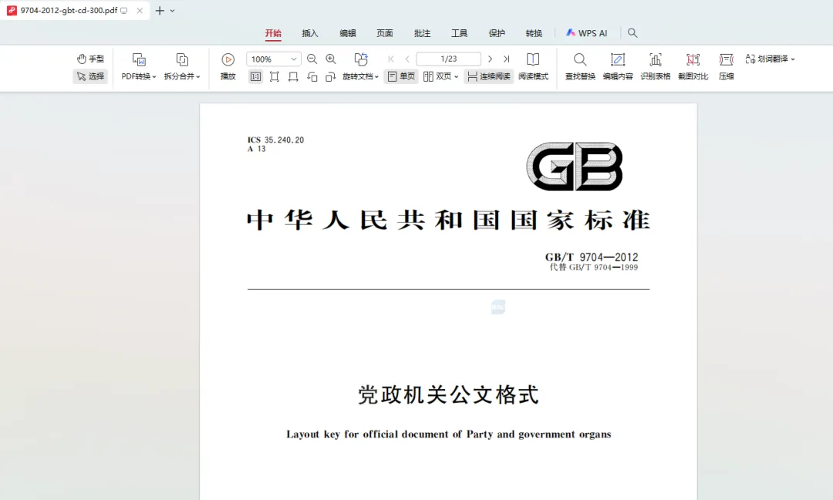Toggle continuous reading 连续阅读
The image size is (833, 500).
[489, 76]
